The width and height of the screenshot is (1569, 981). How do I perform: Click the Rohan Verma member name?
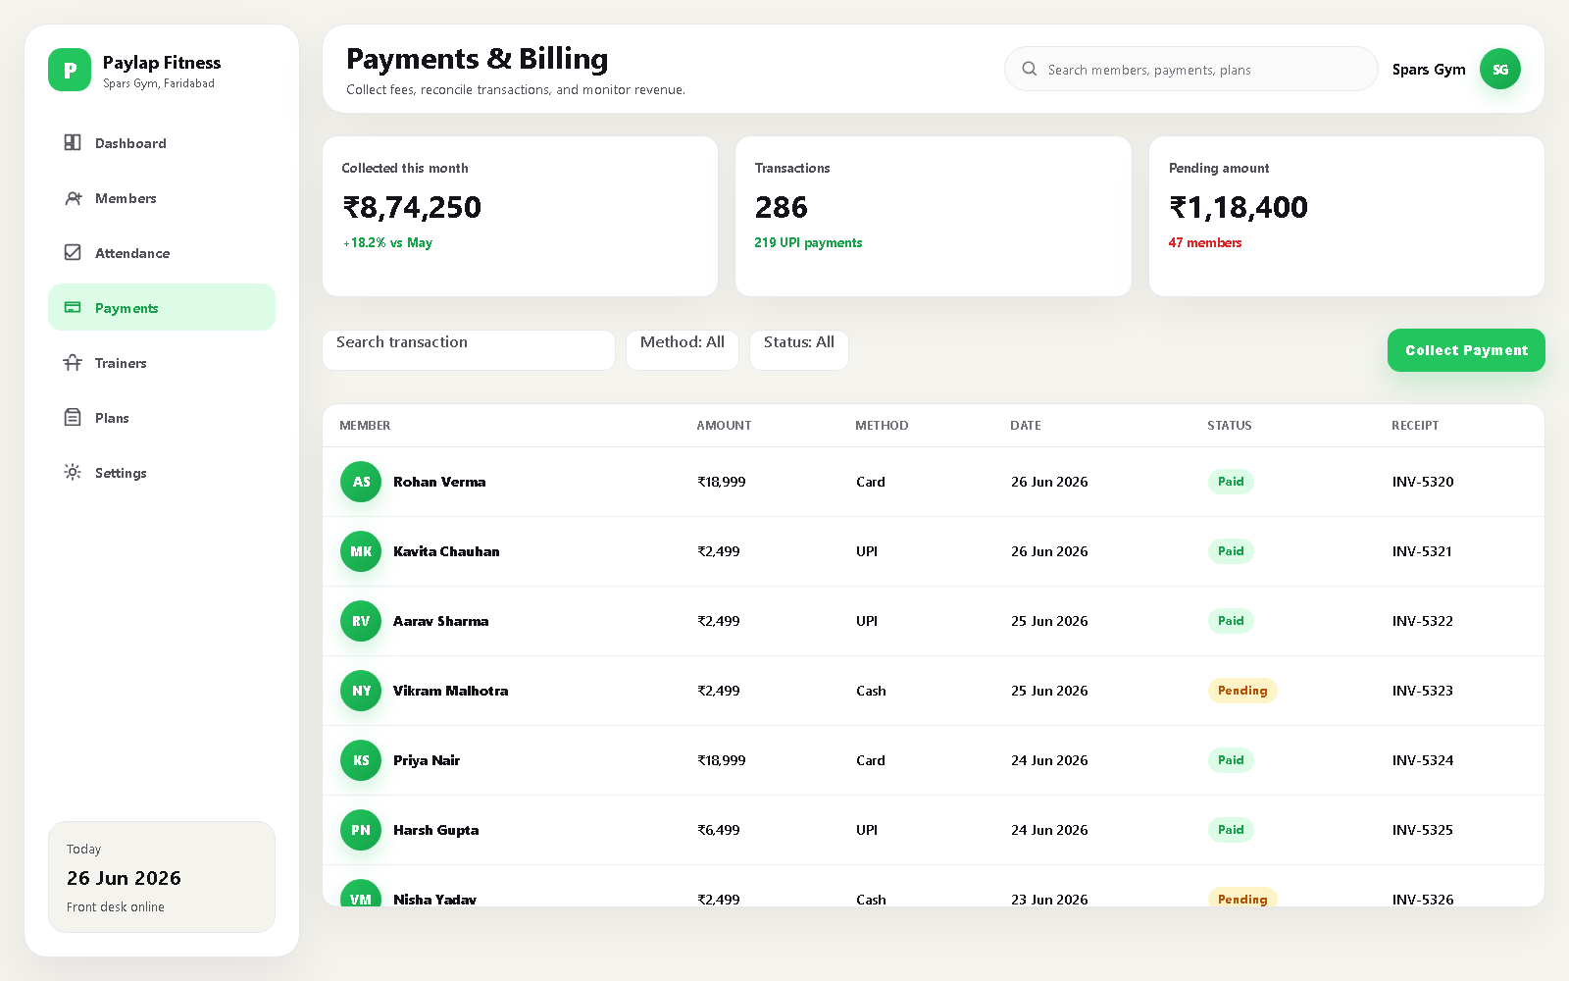pos(439,482)
